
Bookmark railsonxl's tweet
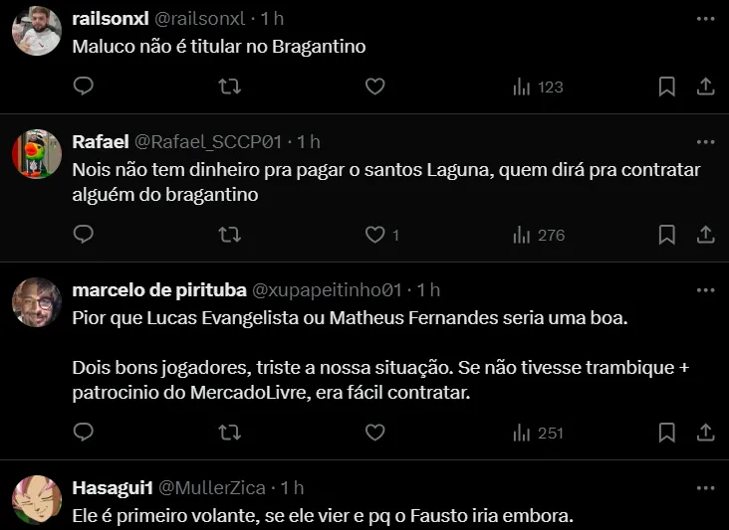[667, 87]
